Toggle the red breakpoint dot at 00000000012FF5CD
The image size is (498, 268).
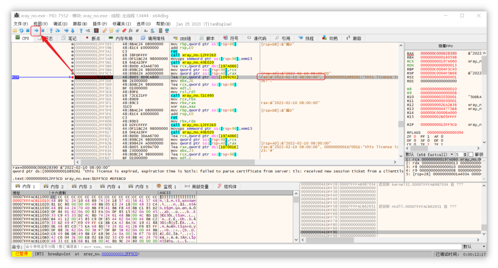pyautogui.click(x=72, y=77)
